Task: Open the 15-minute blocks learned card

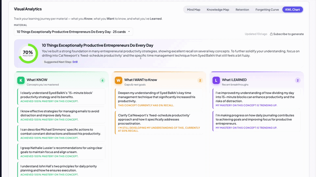Action: (x=256, y=99)
